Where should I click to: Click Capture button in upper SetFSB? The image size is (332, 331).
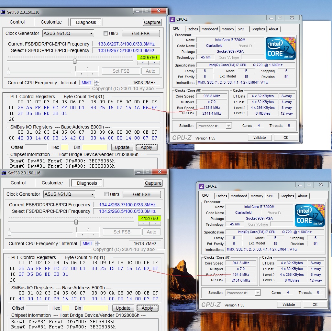click(x=152, y=22)
